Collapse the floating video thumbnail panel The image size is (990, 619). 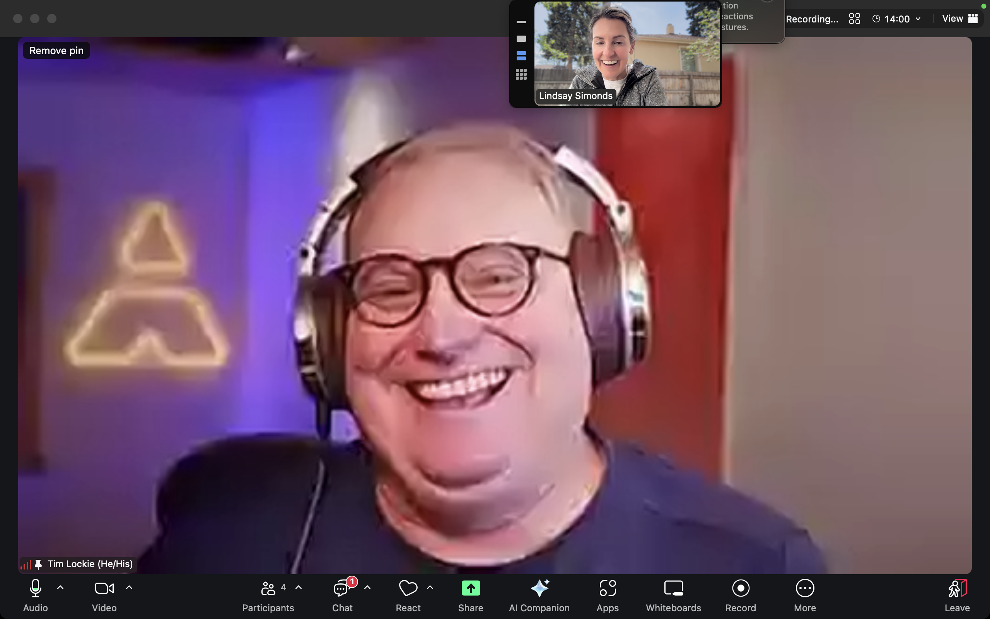tap(521, 22)
